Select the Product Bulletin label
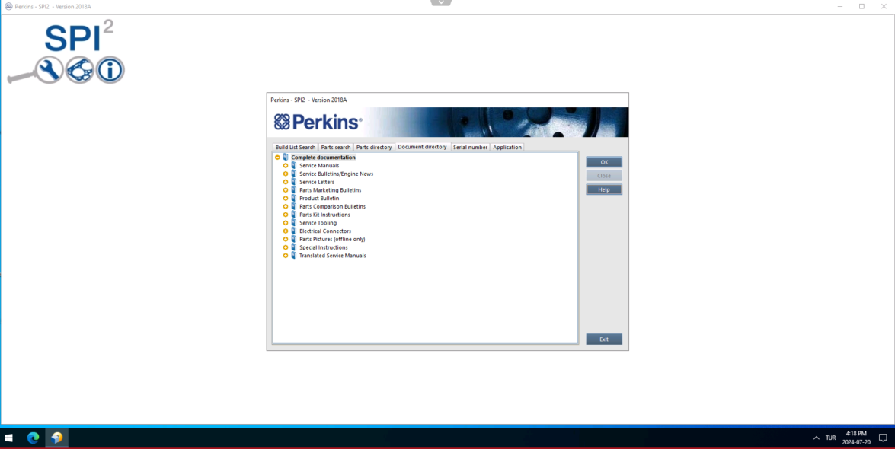Screen dimensions: 895x449 click(x=319, y=199)
